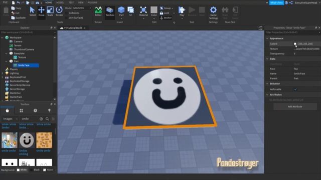Click the Smiles smiling gray face thumbnail

tap(27, 140)
